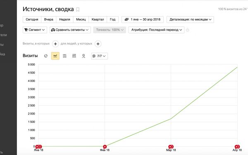
Task: Click the note marker at Апр 18
Action: click(x=237, y=147)
